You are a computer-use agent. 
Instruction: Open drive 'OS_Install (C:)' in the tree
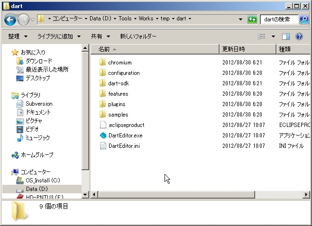(38, 181)
